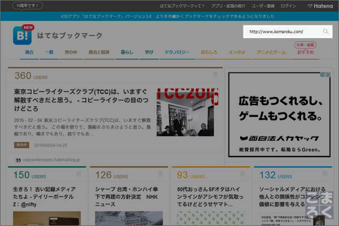This screenshot has height=226, width=339.
Task: Open the Sharp building card thumbnail
Action: pyautogui.click(x=129, y=219)
